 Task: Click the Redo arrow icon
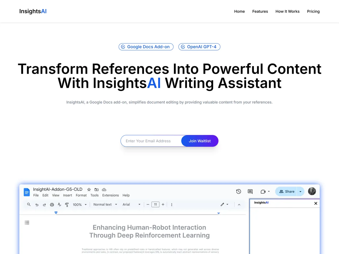click(44, 205)
